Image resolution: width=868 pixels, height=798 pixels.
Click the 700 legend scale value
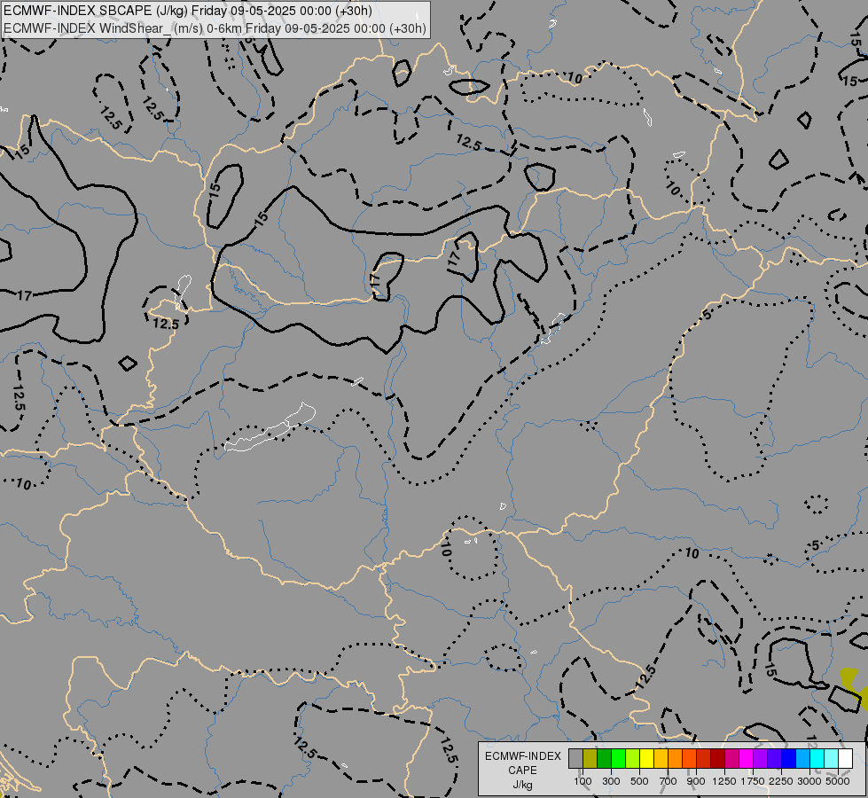coord(669,781)
